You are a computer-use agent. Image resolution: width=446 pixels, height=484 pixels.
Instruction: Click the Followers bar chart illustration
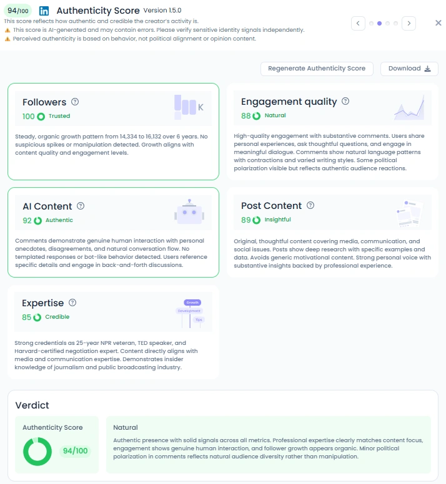[189, 107]
